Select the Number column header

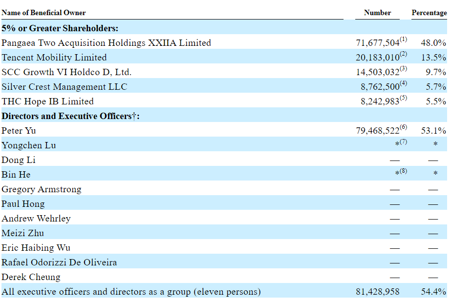point(377,13)
